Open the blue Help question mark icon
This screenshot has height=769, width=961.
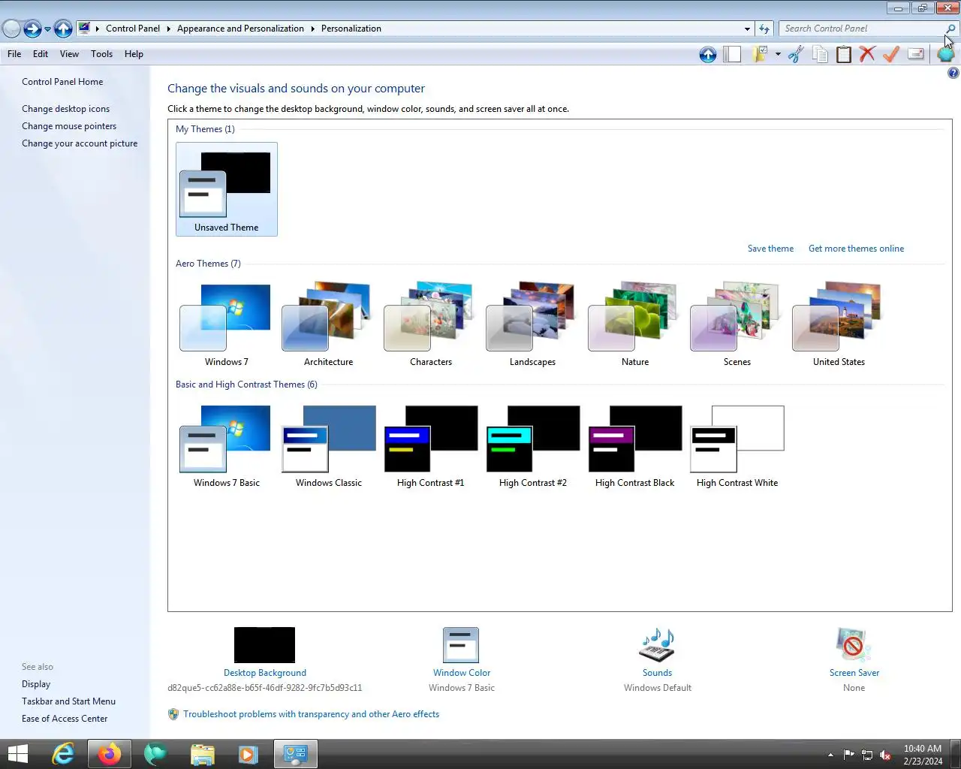click(x=953, y=73)
